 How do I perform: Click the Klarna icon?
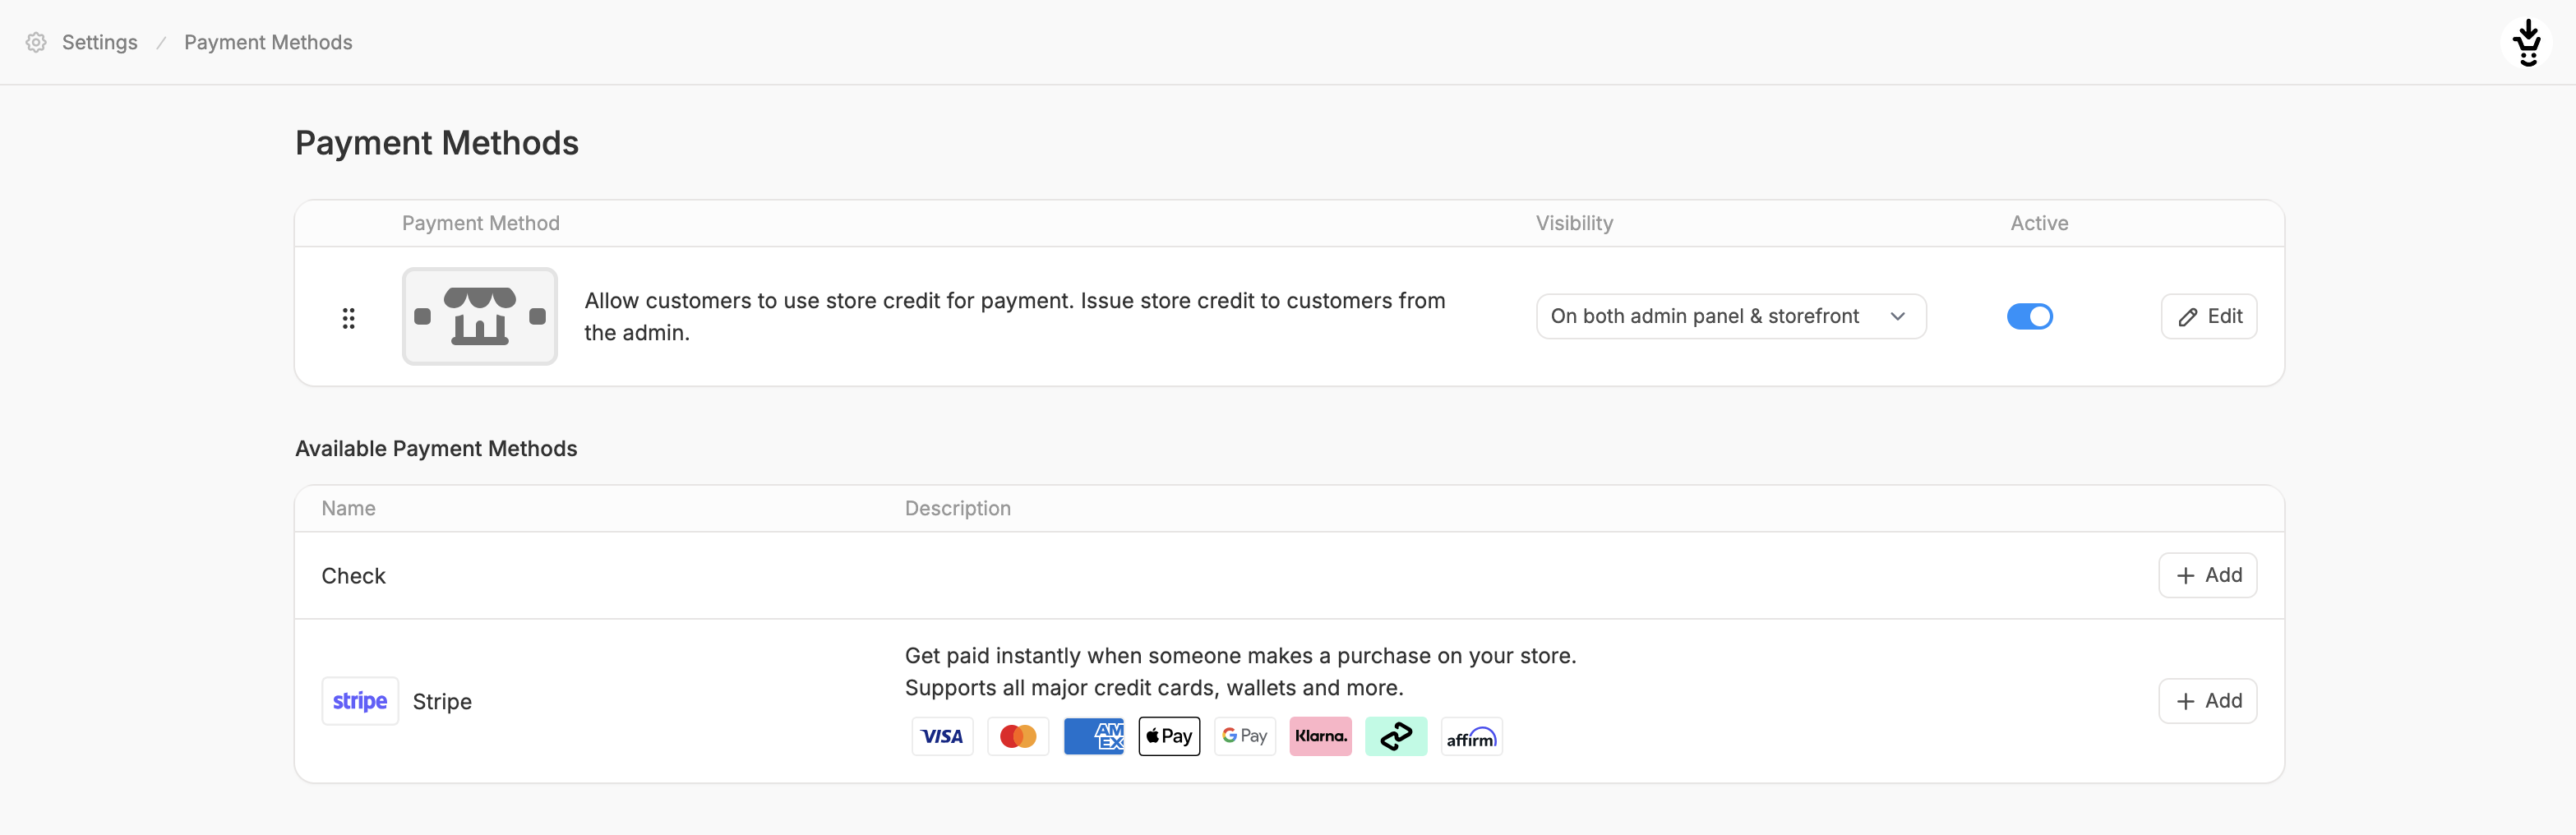[1320, 737]
